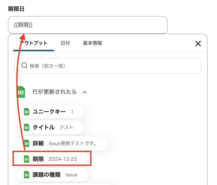Click the sheet icon on the タイトル chip
The width and height of the screenshot is (217, 185).
pos(27,127)
